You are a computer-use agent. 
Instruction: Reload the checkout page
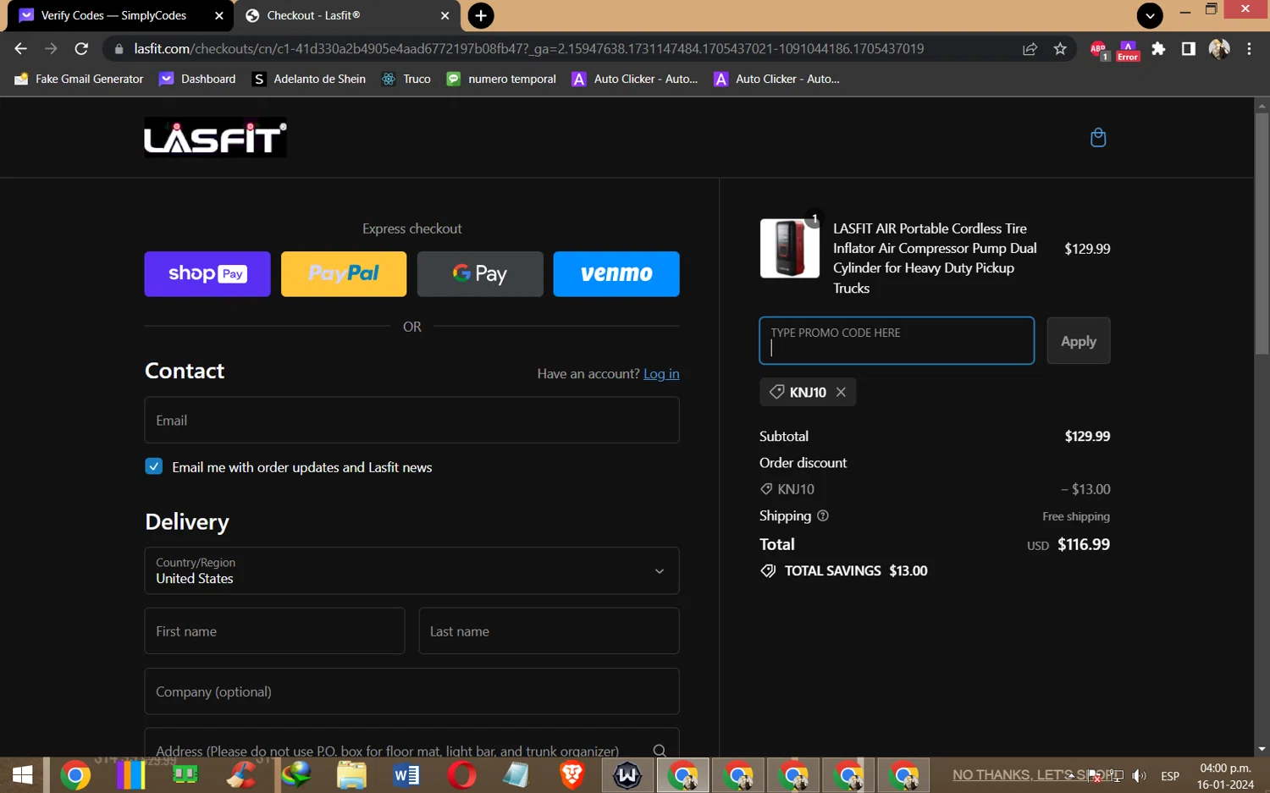pos(81,49)
